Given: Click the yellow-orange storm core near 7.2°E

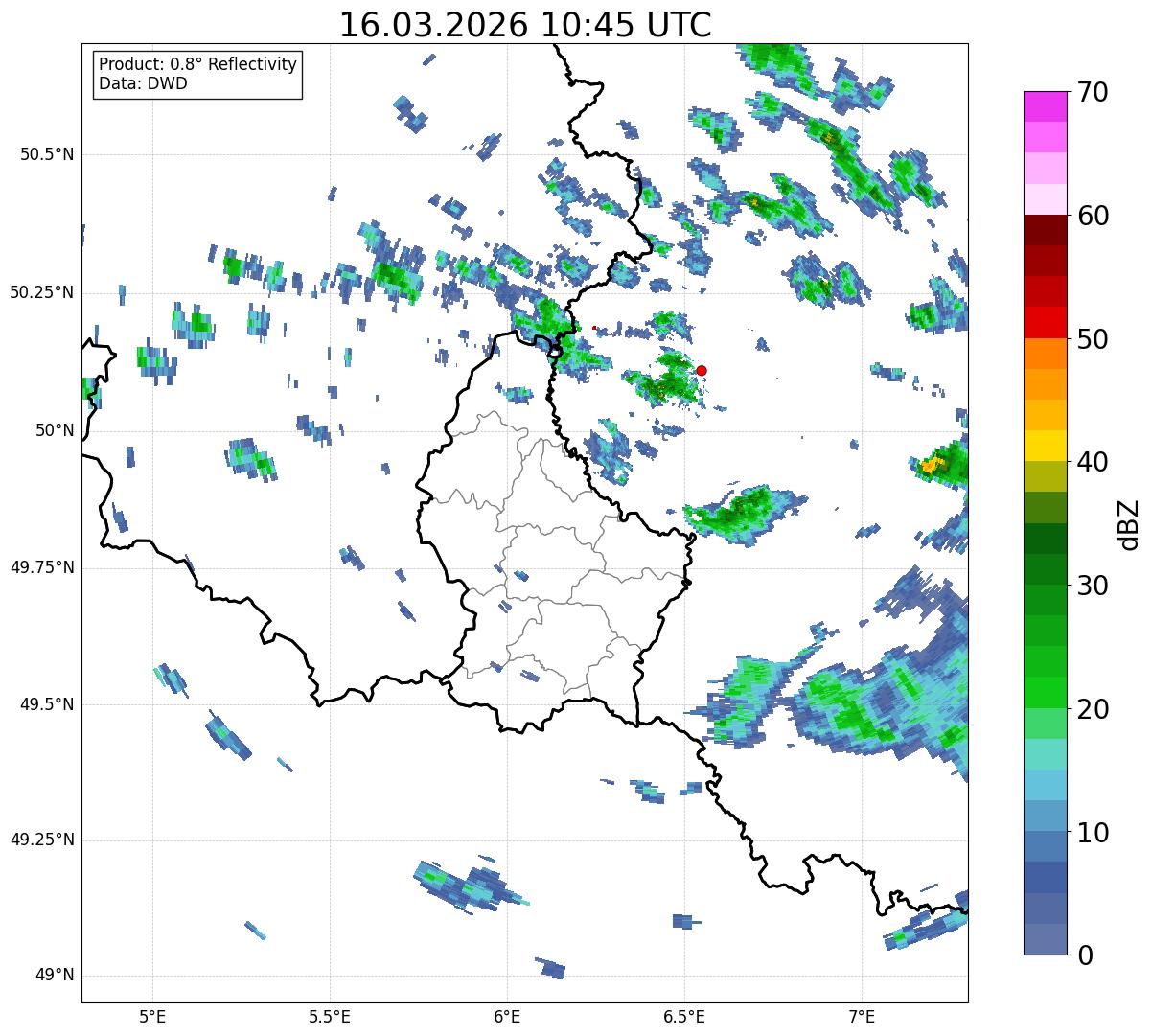Looking at the screenshot, I should coord(932,466).
